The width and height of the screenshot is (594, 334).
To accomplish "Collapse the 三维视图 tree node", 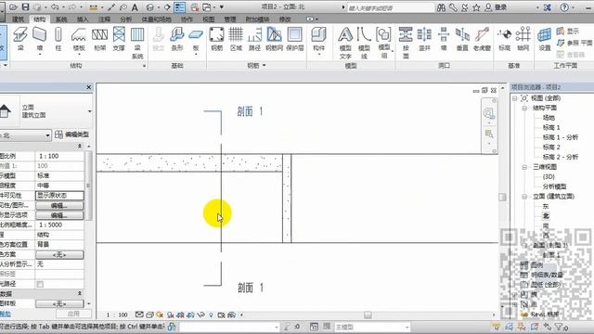I will (x=524, y=167).
